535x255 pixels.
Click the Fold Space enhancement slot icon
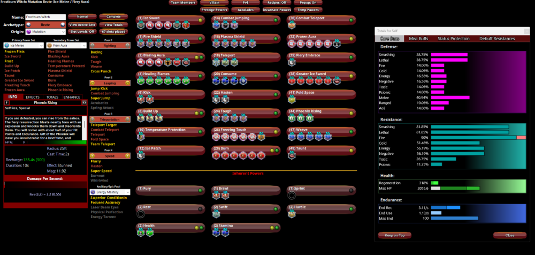click(293, 100)
